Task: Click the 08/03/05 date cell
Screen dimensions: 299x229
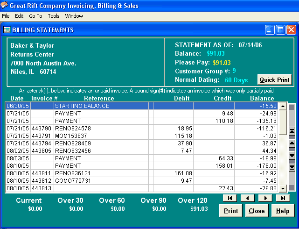Action: 18,158
